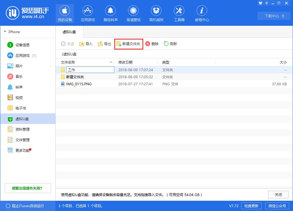
Task: Open the 下载中心 download dropdown
Action: tap(273, 16)
